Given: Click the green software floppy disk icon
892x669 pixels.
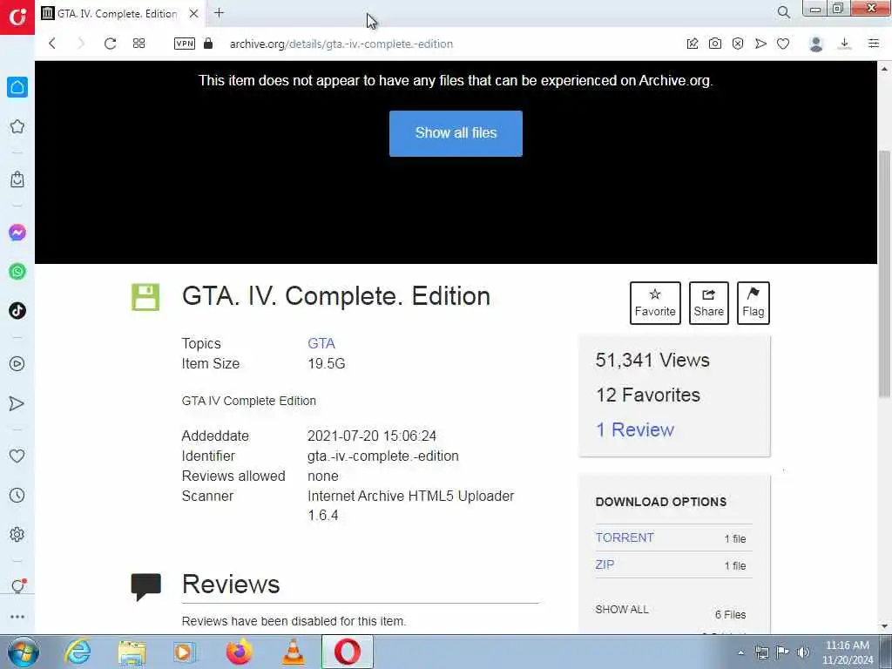Looking at the screenshot, I should click(x=145, y=297).
